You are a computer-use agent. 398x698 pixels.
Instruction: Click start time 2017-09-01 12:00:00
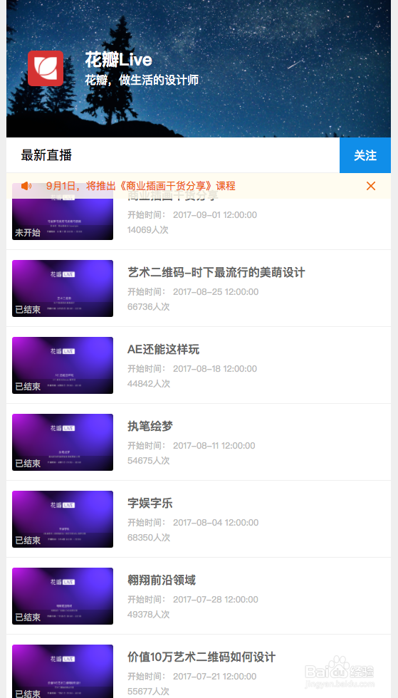pos(215,215)
